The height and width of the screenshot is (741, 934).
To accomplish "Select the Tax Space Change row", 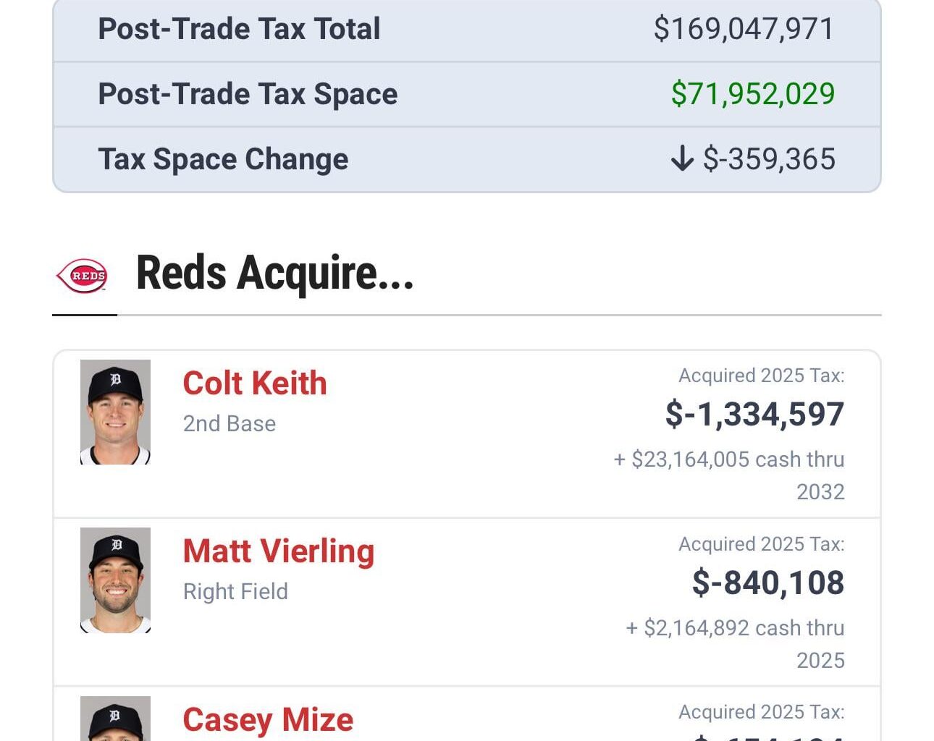I will tap(467, 158).
